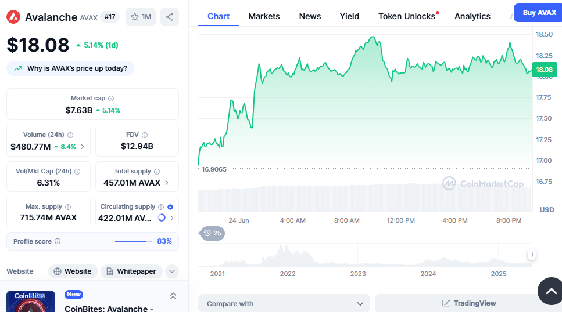This screenshot has height=312, width=562.
Task: Click the 5.14% (1d) price change
Action: coord(97,45)
